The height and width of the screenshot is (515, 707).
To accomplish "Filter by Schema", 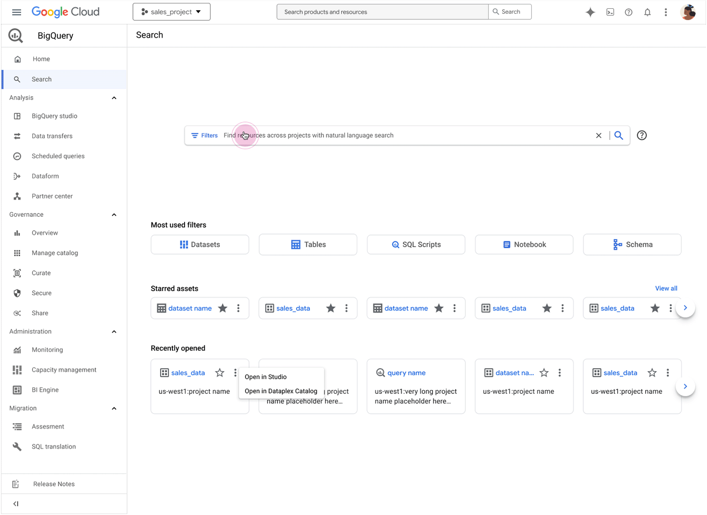I will [632, 244].
